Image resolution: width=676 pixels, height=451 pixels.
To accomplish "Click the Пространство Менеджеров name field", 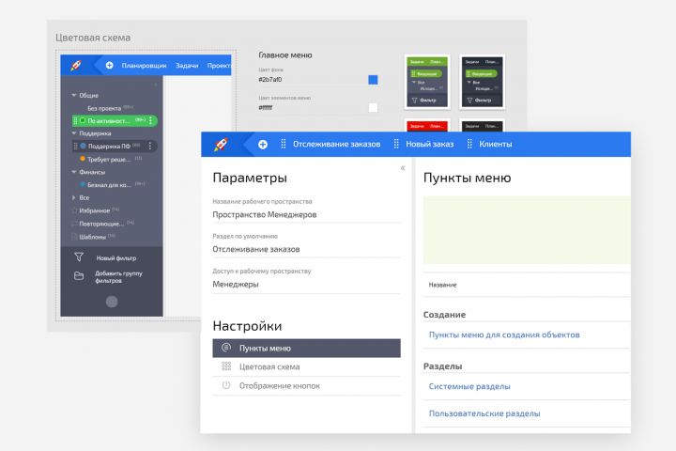I will coord(306,214).
